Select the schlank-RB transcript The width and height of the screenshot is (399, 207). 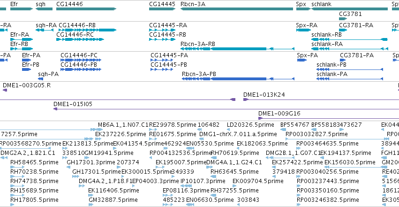[349, 39]
